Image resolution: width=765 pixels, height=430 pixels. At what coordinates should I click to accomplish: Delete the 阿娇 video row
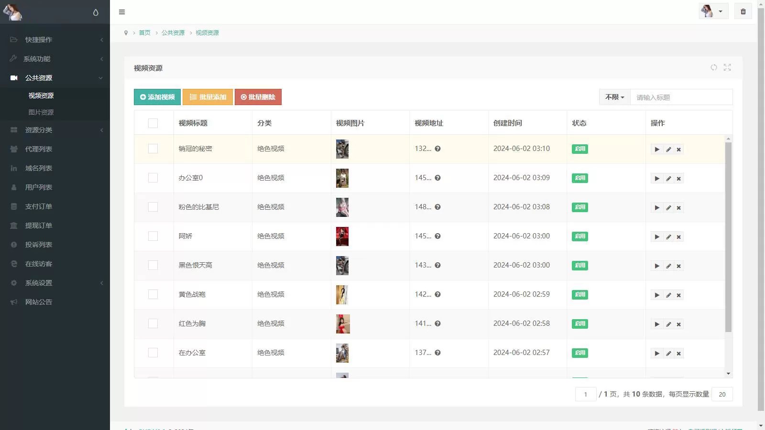click(678, 236)
